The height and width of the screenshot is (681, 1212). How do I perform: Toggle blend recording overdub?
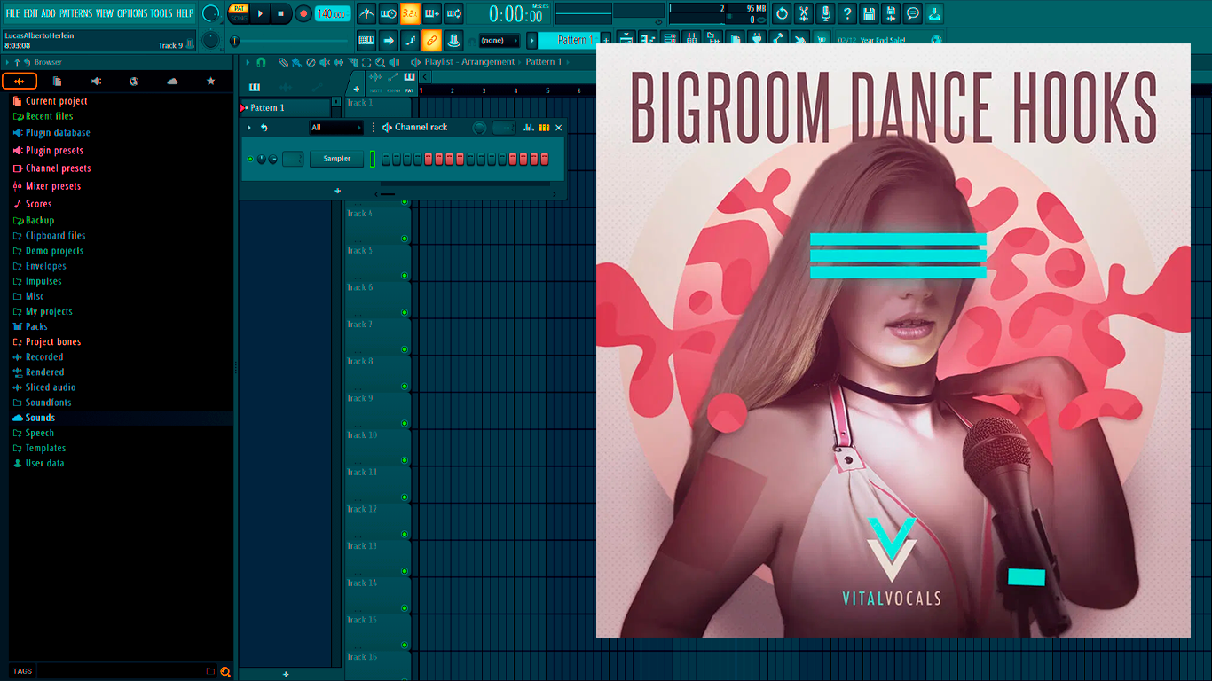point(432,13)
